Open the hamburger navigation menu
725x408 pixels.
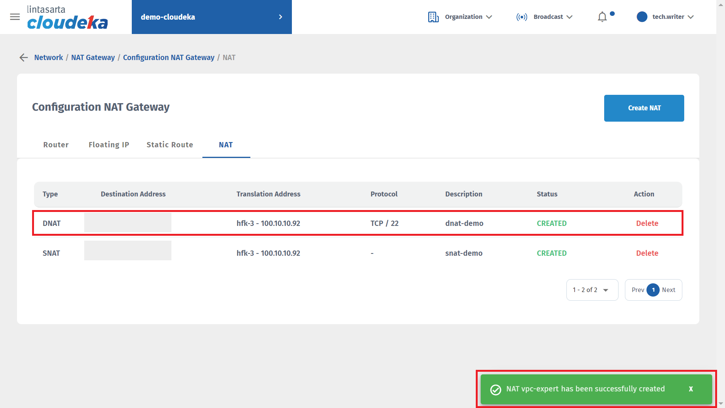pyautogui.click(x=15, y=17)
